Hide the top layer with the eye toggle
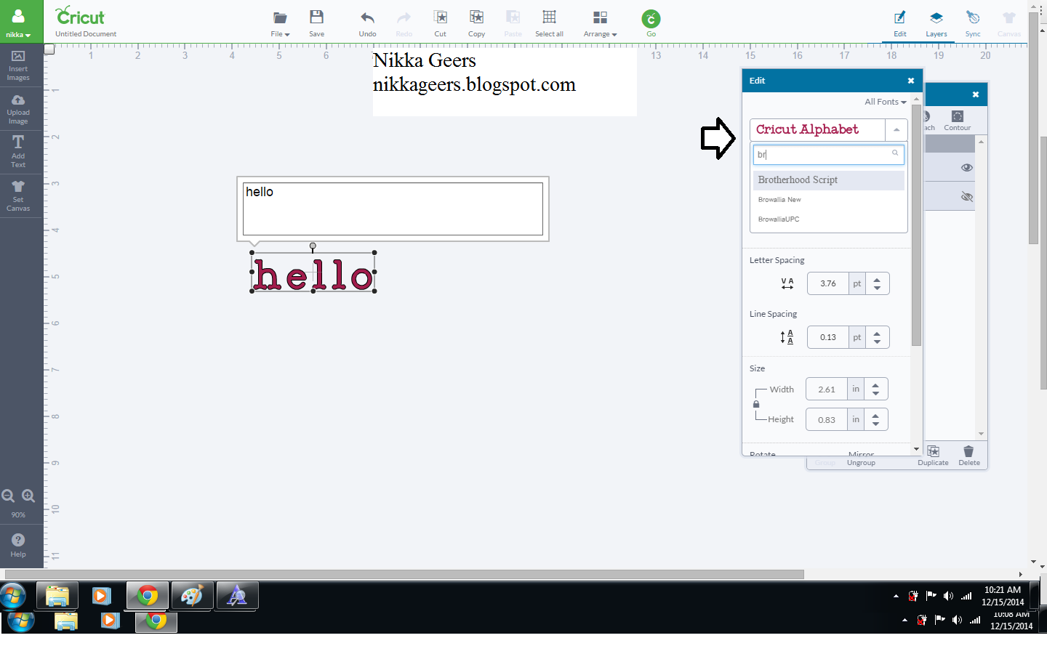1047x654 pixels. coord(967,167)
